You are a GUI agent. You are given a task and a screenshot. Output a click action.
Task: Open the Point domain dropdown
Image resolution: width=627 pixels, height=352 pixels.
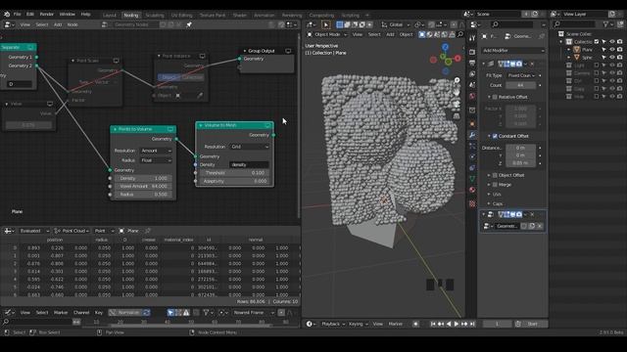pos(104,231)
